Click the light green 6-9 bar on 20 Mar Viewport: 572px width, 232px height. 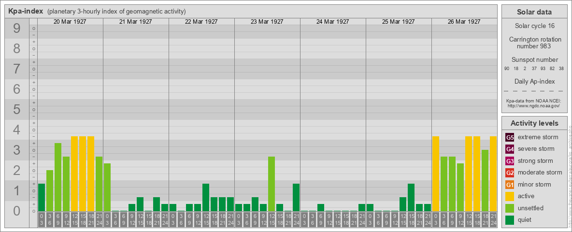click(58, 177)
